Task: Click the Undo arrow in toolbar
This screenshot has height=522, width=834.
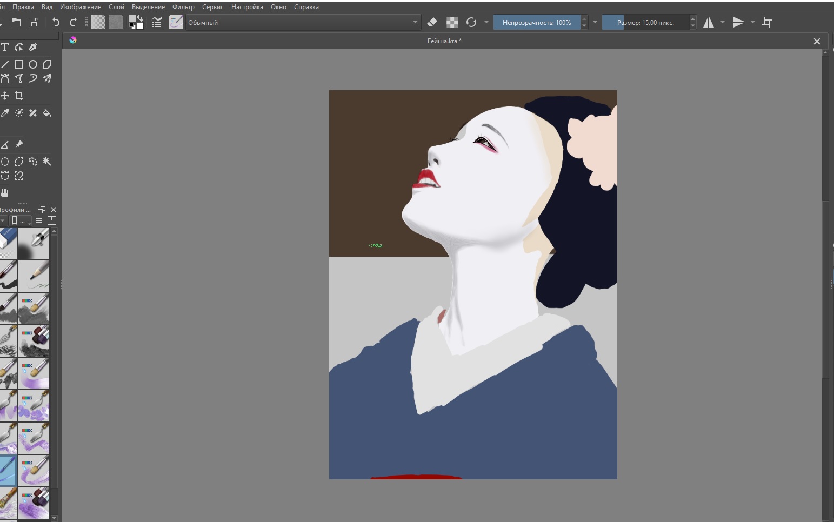Action: click(x=56, y=22)
